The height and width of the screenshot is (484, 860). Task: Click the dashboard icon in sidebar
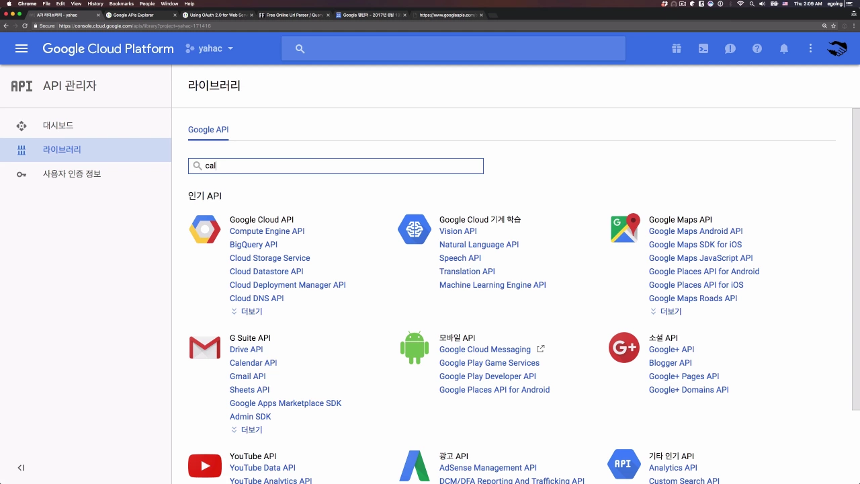click(21, 126)
